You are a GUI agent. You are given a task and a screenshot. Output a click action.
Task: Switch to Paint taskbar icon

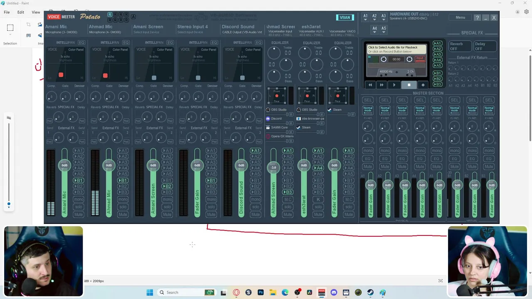coord(382,292)
